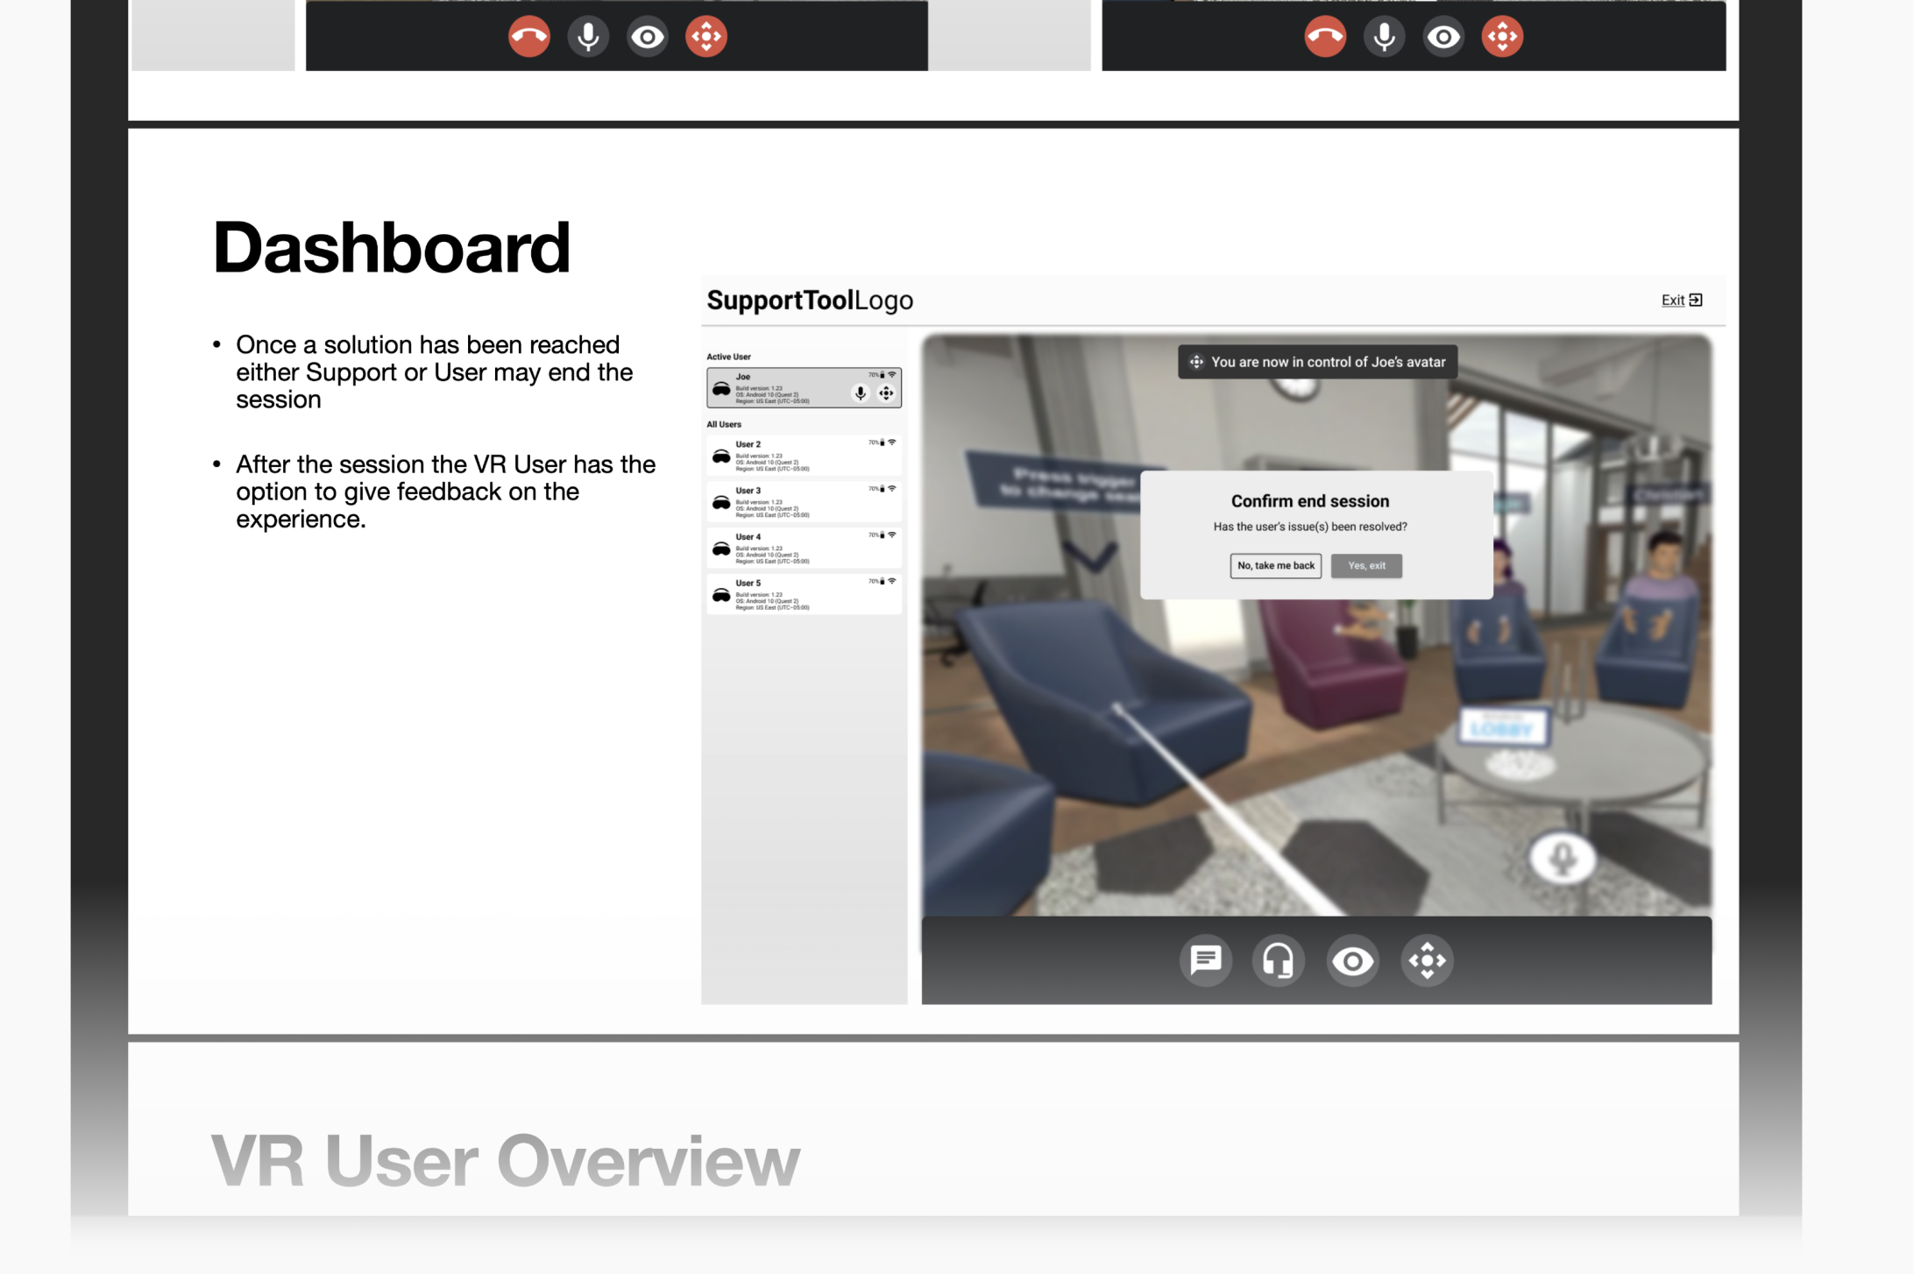
Task: Click the red move-control icon in top-left panel
Action: 706,37
